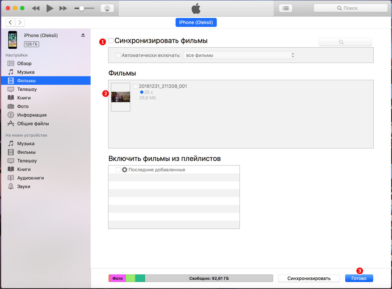Click the play button icon
392x289 pixels.
tap(50, 8)
